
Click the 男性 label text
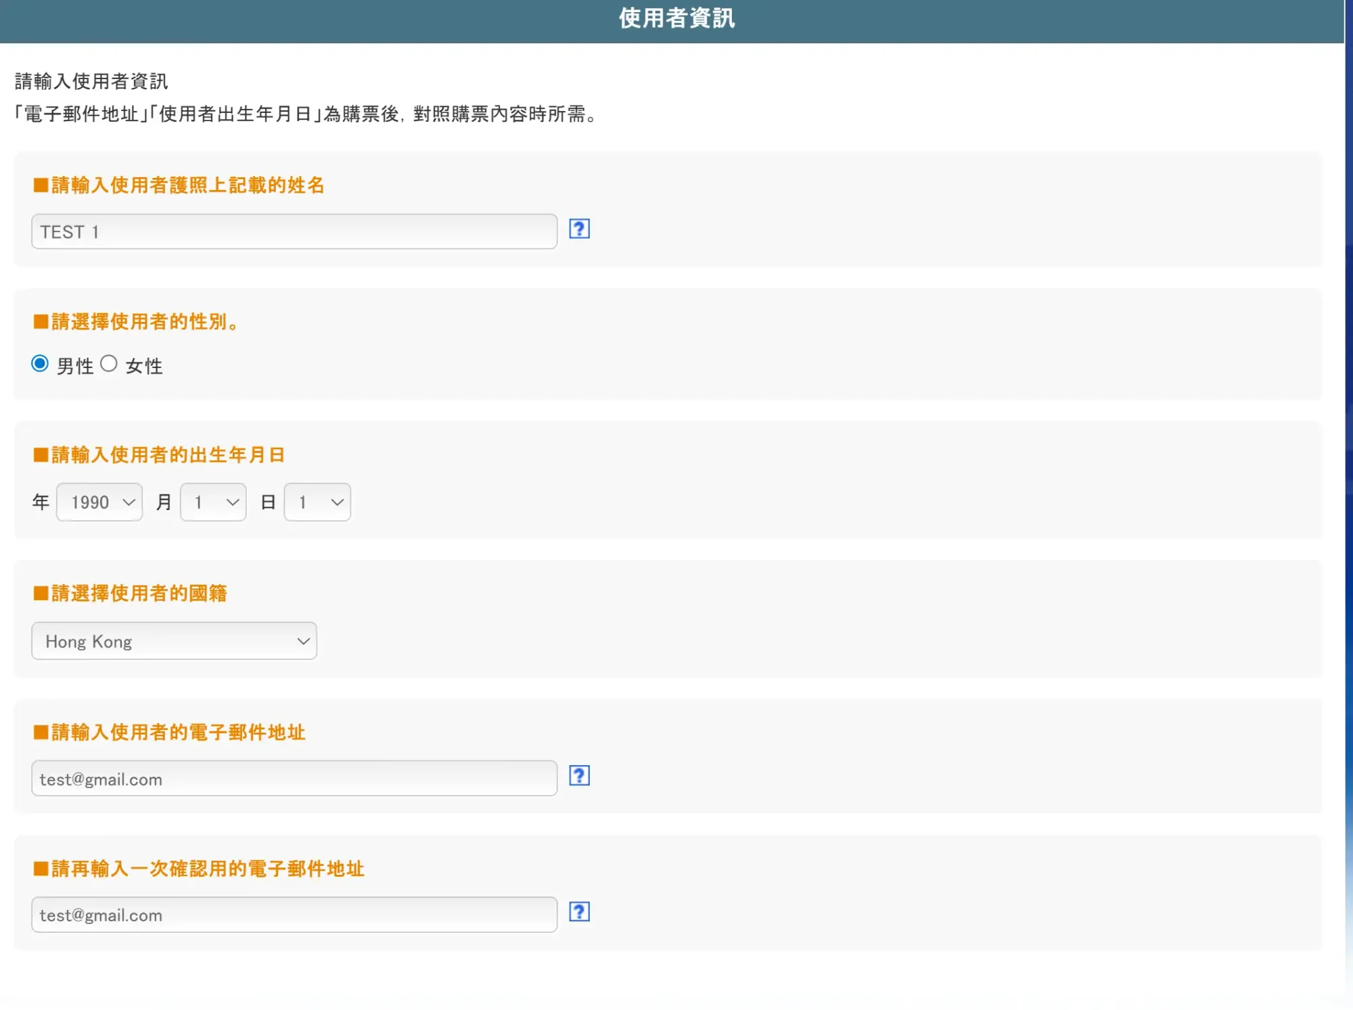pos(75,366)
